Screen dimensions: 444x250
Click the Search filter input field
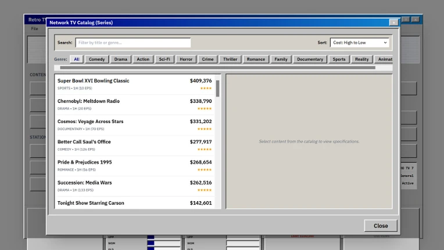point(133,43)
